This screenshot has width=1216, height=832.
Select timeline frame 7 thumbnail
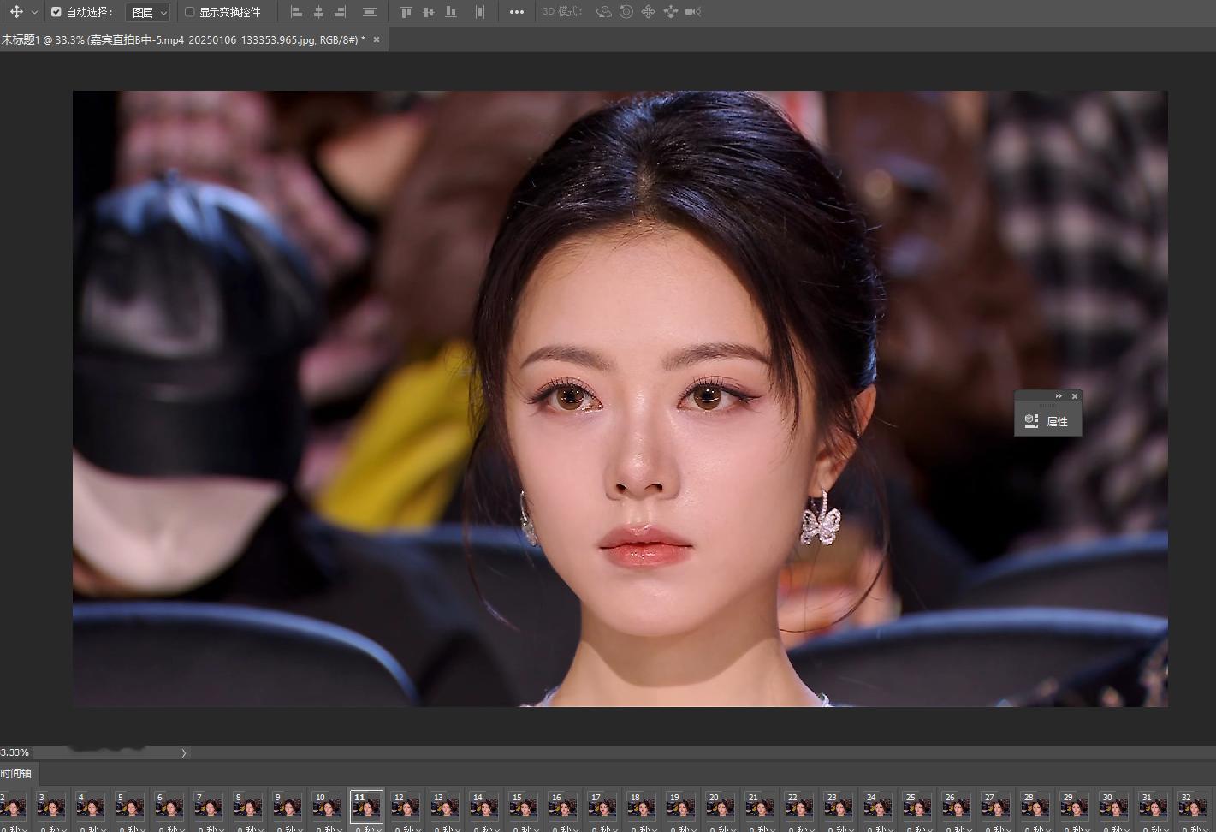click(209, 806)
